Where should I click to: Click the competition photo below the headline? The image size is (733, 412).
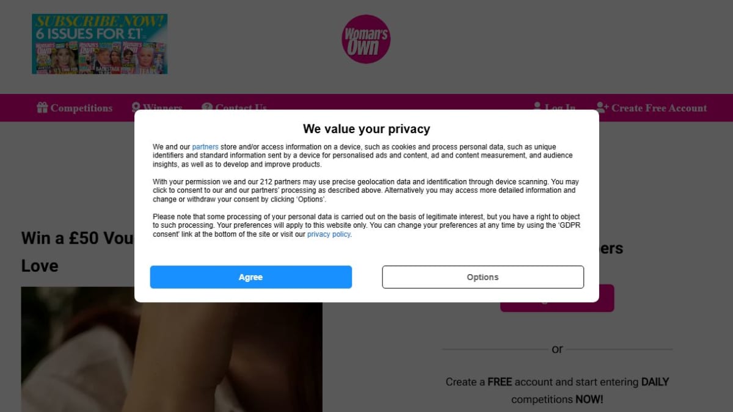172,357
